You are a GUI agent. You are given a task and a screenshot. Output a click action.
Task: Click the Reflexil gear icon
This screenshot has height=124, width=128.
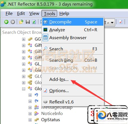(x=45, y=102)
